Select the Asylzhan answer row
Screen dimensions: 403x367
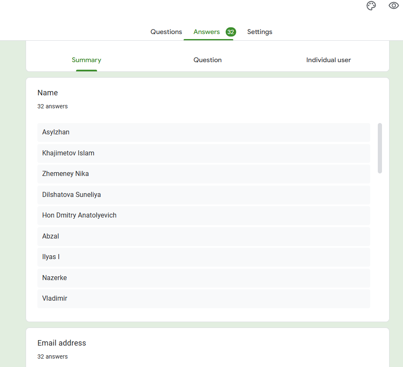[203, 132]
